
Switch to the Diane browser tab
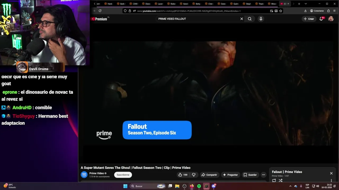[x=146, y=4]
